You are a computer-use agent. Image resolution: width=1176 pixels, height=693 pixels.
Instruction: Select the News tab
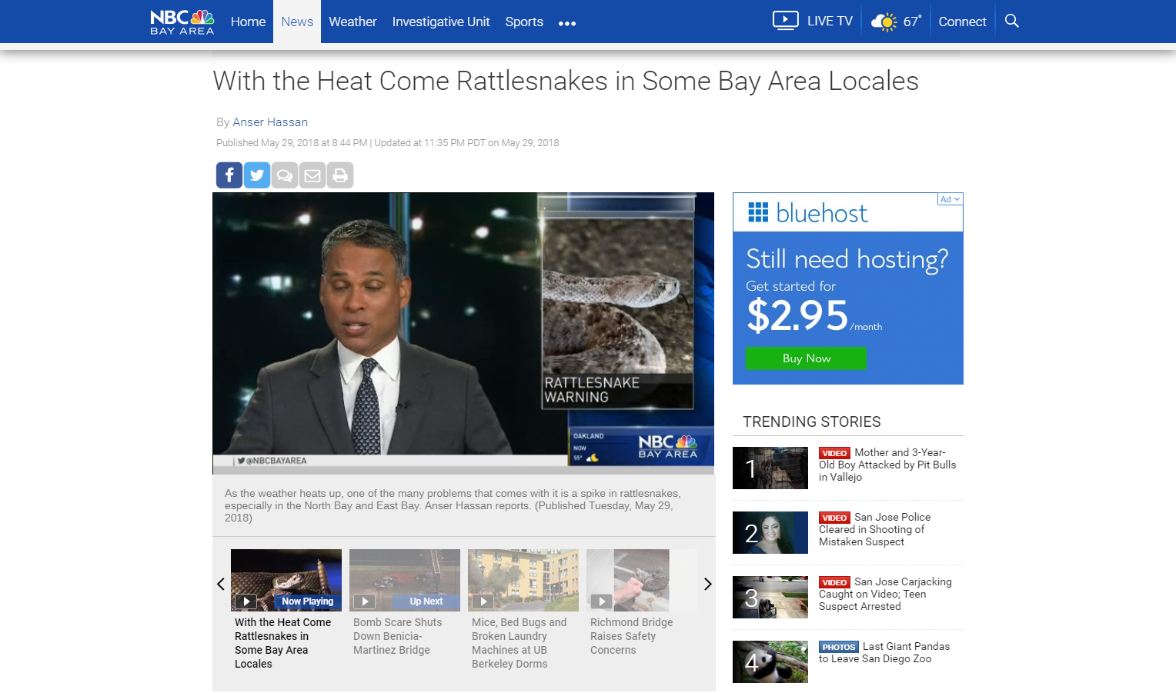297,22
